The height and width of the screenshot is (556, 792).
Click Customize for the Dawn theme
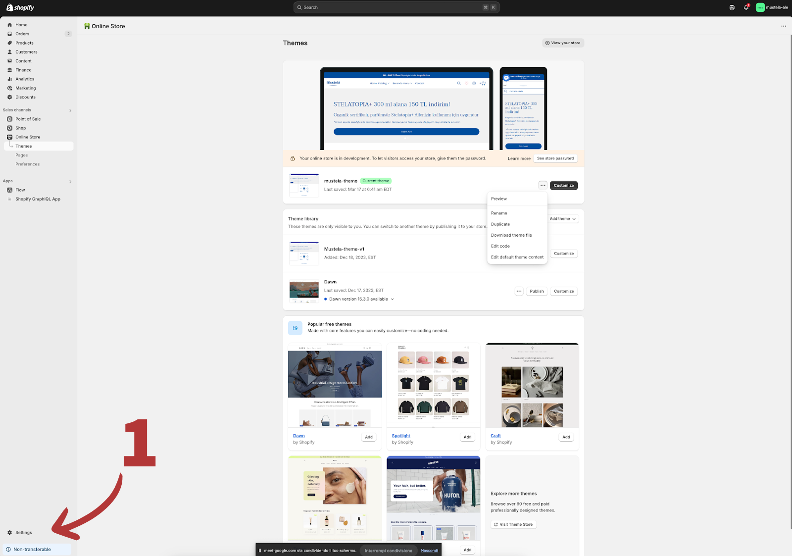(x=564, y=291)
